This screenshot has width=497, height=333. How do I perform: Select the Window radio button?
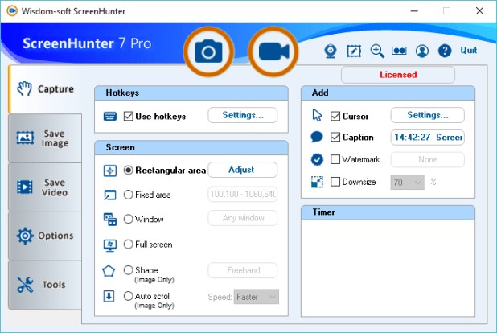tap(129, 219)
